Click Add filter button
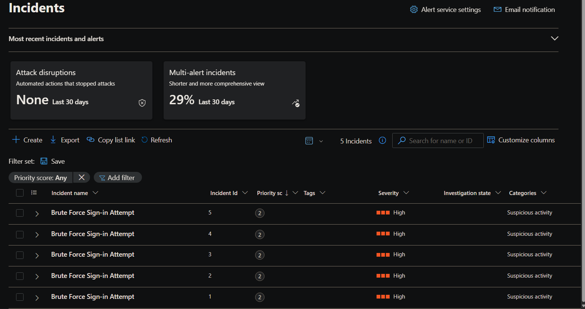This screenshot has height=309, width=585. [x=118, y=177]
